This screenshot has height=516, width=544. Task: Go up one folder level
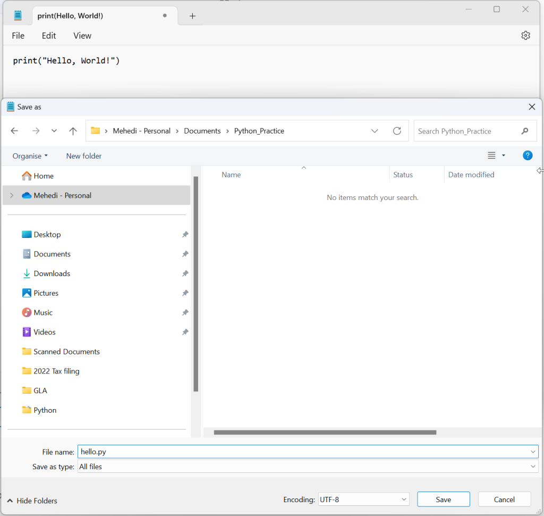coord(73,131)
